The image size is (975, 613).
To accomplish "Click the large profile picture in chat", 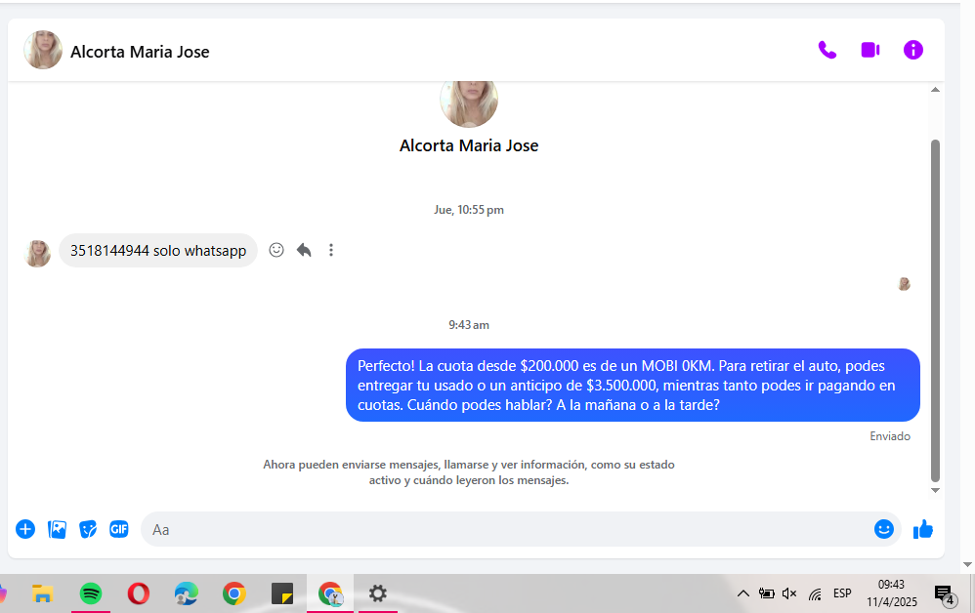I will pos(469,102).
